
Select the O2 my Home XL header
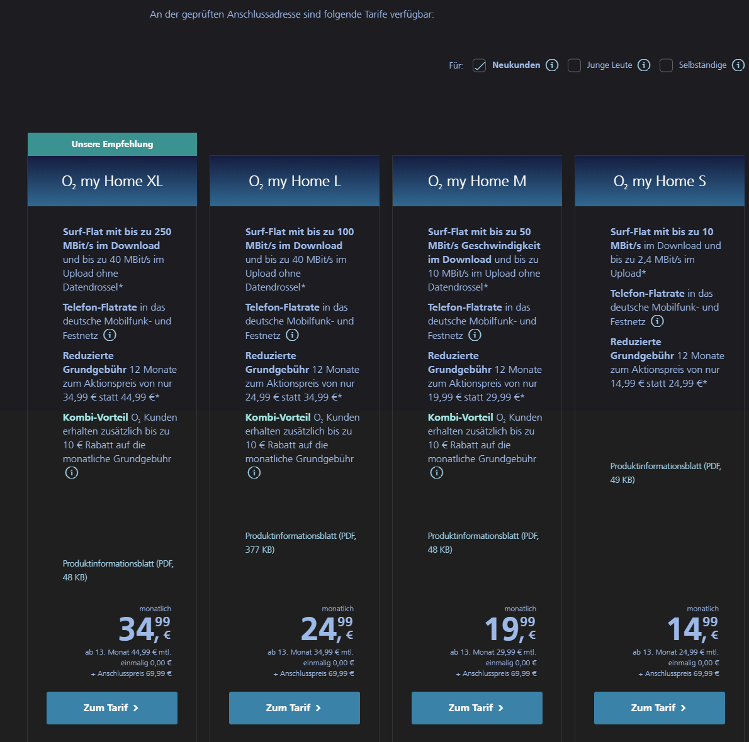coord(112,181)
